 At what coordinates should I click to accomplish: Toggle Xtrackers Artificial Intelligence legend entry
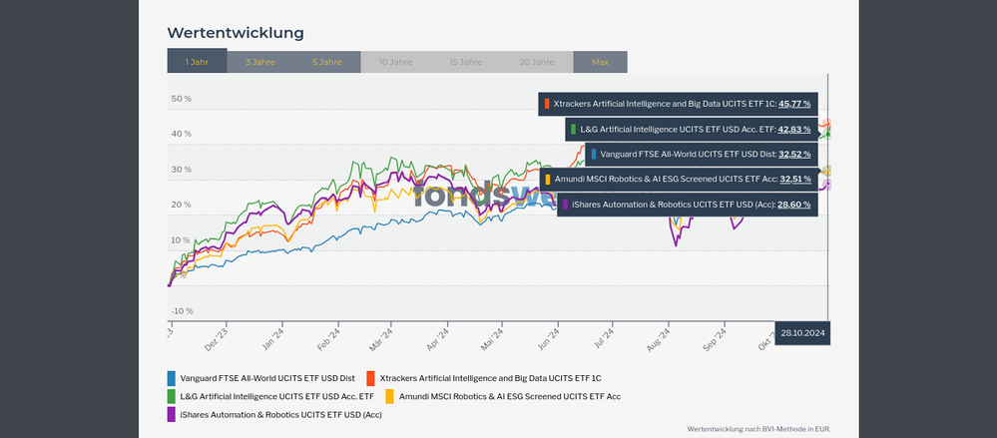pyautogui.click(x=490, y=378)
